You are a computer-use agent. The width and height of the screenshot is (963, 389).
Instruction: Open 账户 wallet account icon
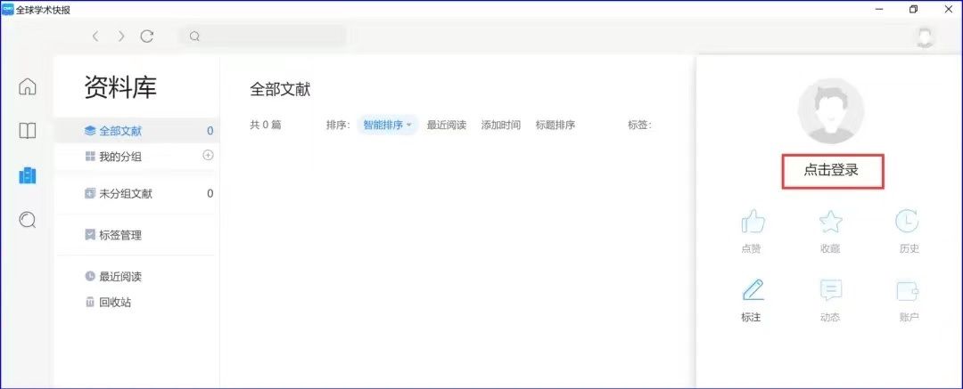(x=908, y=291)
